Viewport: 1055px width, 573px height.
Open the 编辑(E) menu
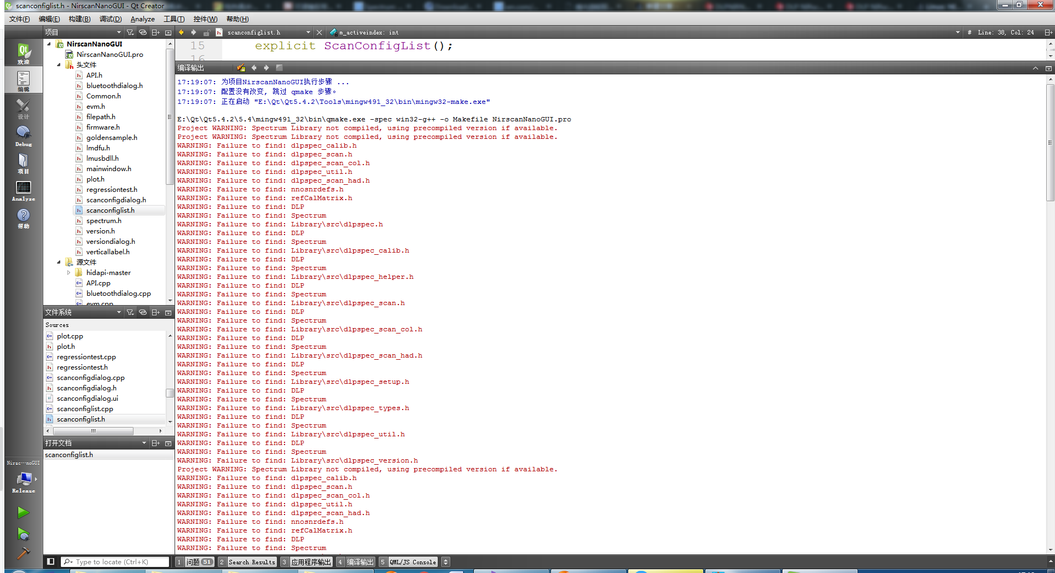point(49,19)
